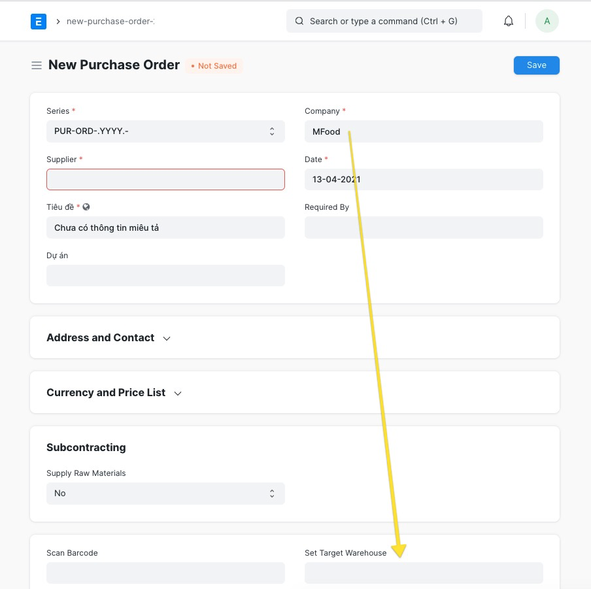The image size is (591, 589).
Task: Open the Series dropdown showing PUR-ORD-.YYYY.-
Action: 165,131
